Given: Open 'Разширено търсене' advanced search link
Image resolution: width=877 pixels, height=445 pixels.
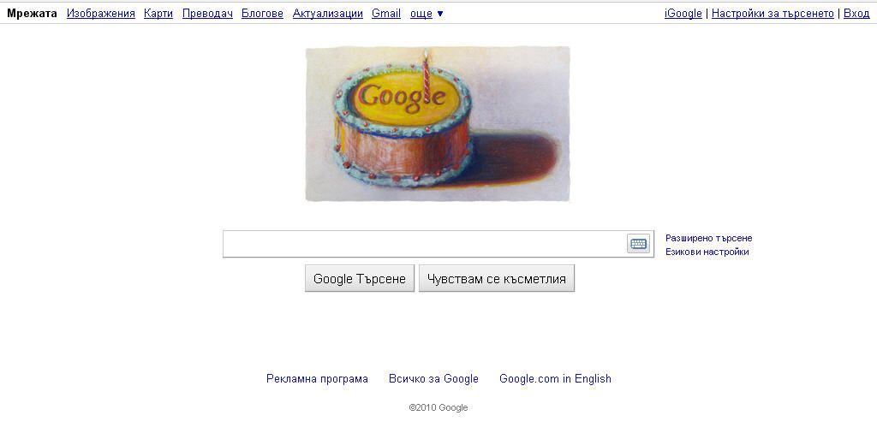Looking at the screenshot, I should click(708, 238).
